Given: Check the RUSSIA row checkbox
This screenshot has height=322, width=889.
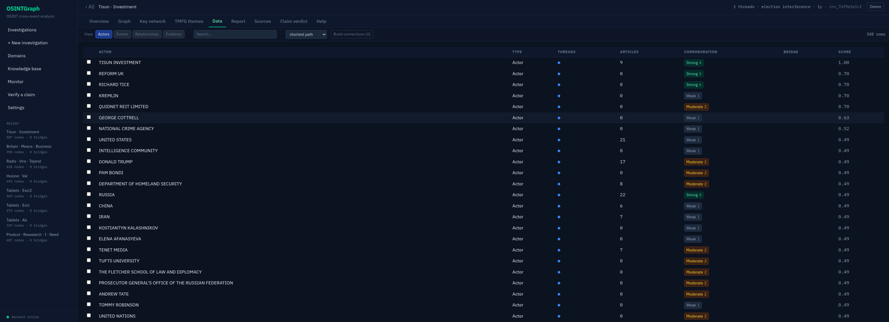Looking at the screenshot, I should pyautogui.click(x=89, y=194).
